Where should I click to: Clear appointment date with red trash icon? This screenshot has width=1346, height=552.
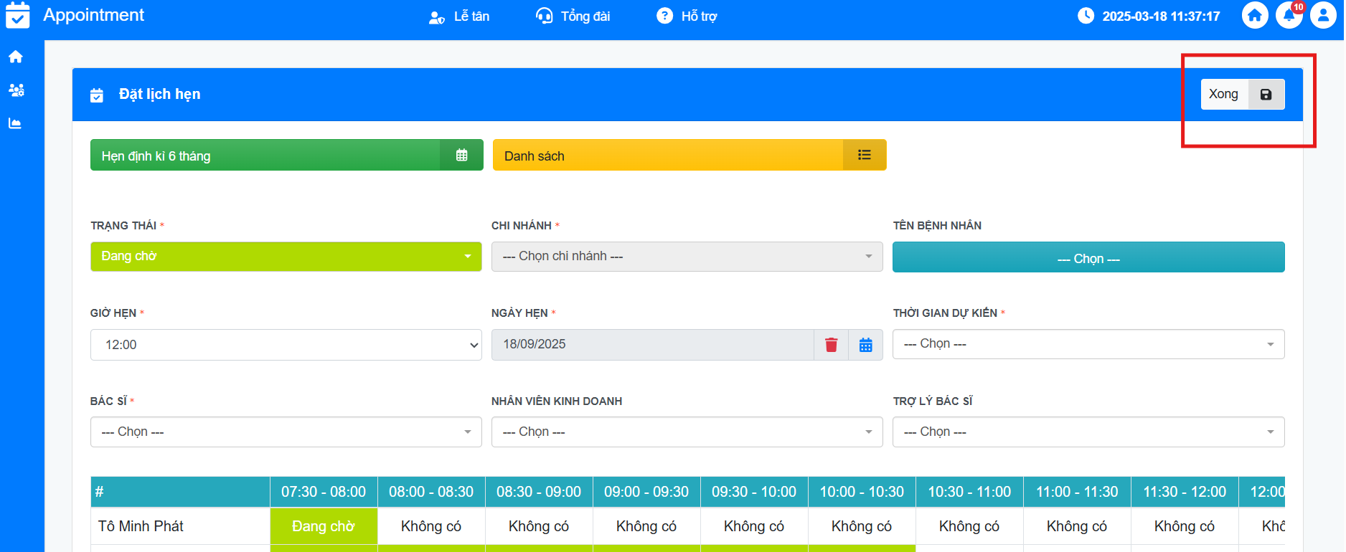831,345
